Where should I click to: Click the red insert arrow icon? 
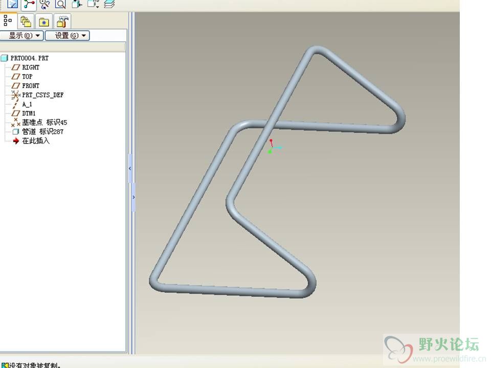16,141
